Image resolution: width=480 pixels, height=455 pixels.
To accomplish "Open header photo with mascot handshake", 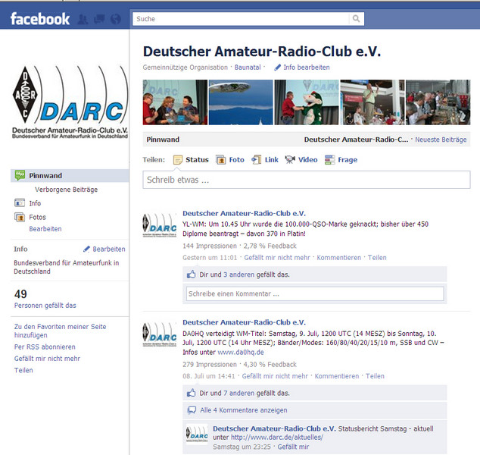I will [307, 102].
